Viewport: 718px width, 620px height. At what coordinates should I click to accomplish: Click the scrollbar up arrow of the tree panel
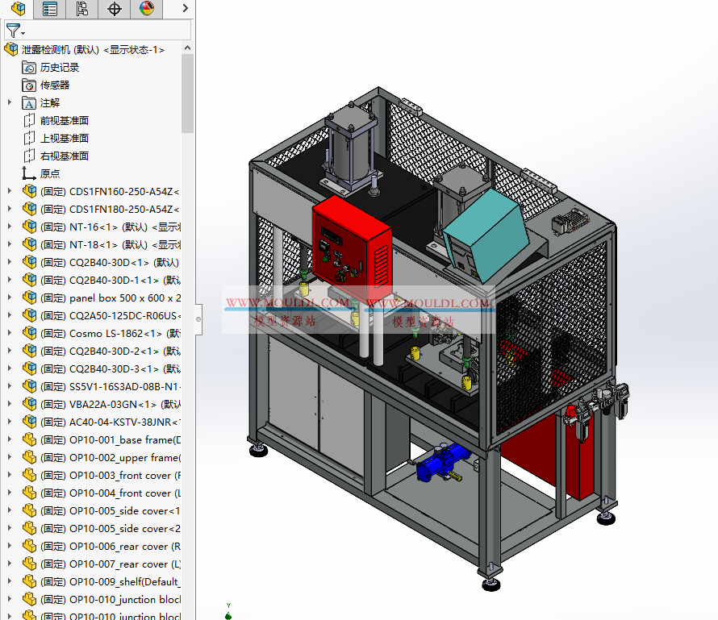click(187, 47)
